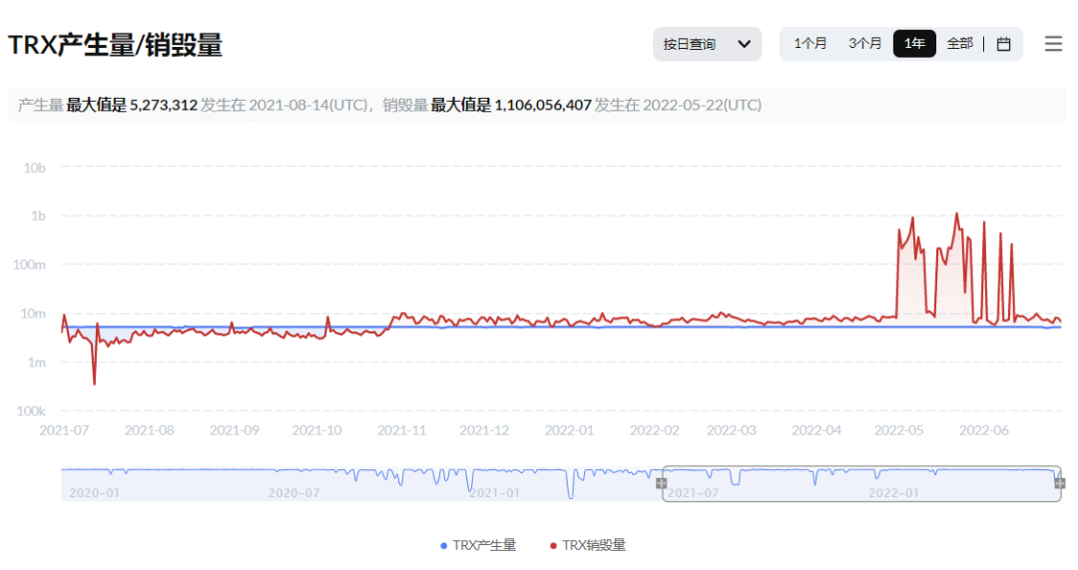Open the calendar date picker icon

tap(1003, 44)
